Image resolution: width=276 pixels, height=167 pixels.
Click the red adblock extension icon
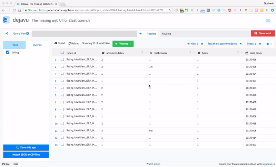(x=229, y=10)
